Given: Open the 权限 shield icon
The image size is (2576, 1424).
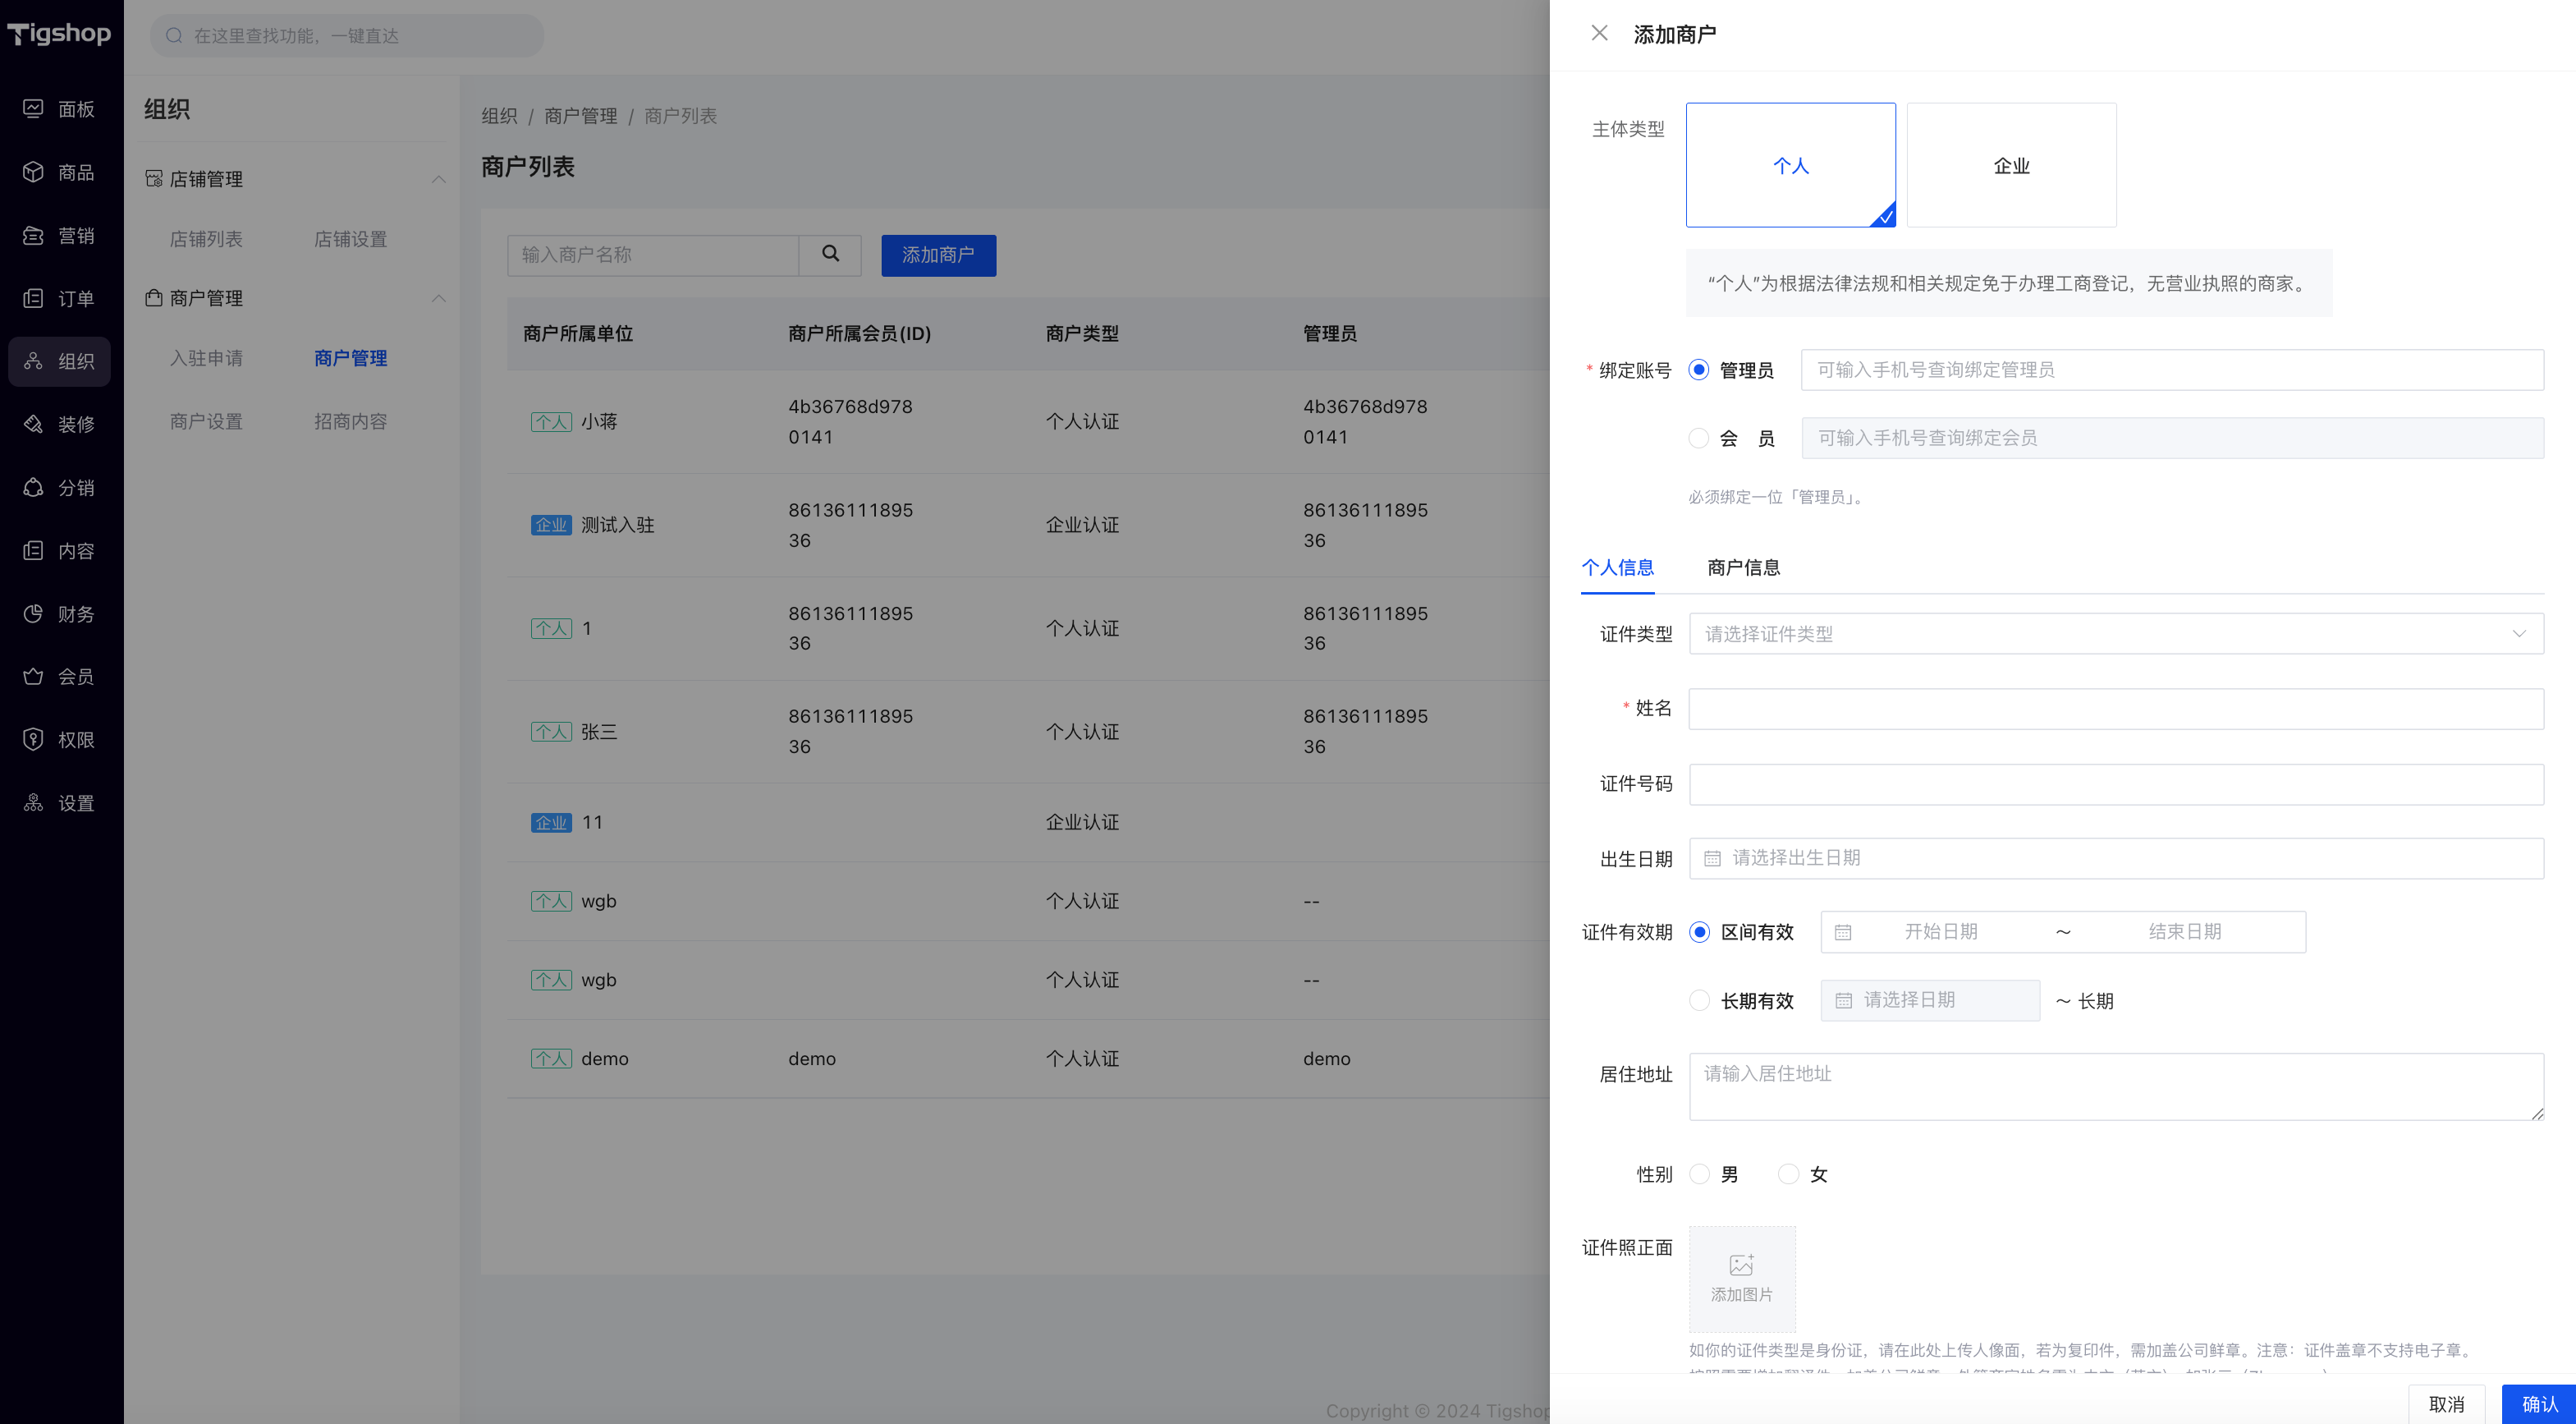Looking at the screenshot, I should (x=33, y=740).
